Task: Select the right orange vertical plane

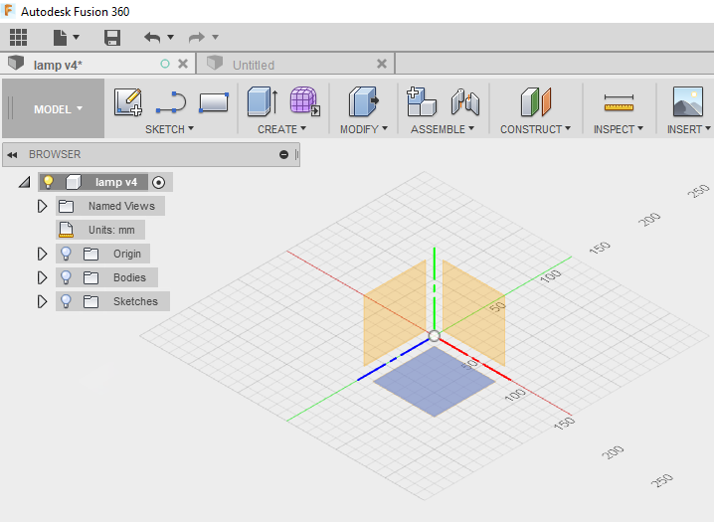Action: coord(473,312)
